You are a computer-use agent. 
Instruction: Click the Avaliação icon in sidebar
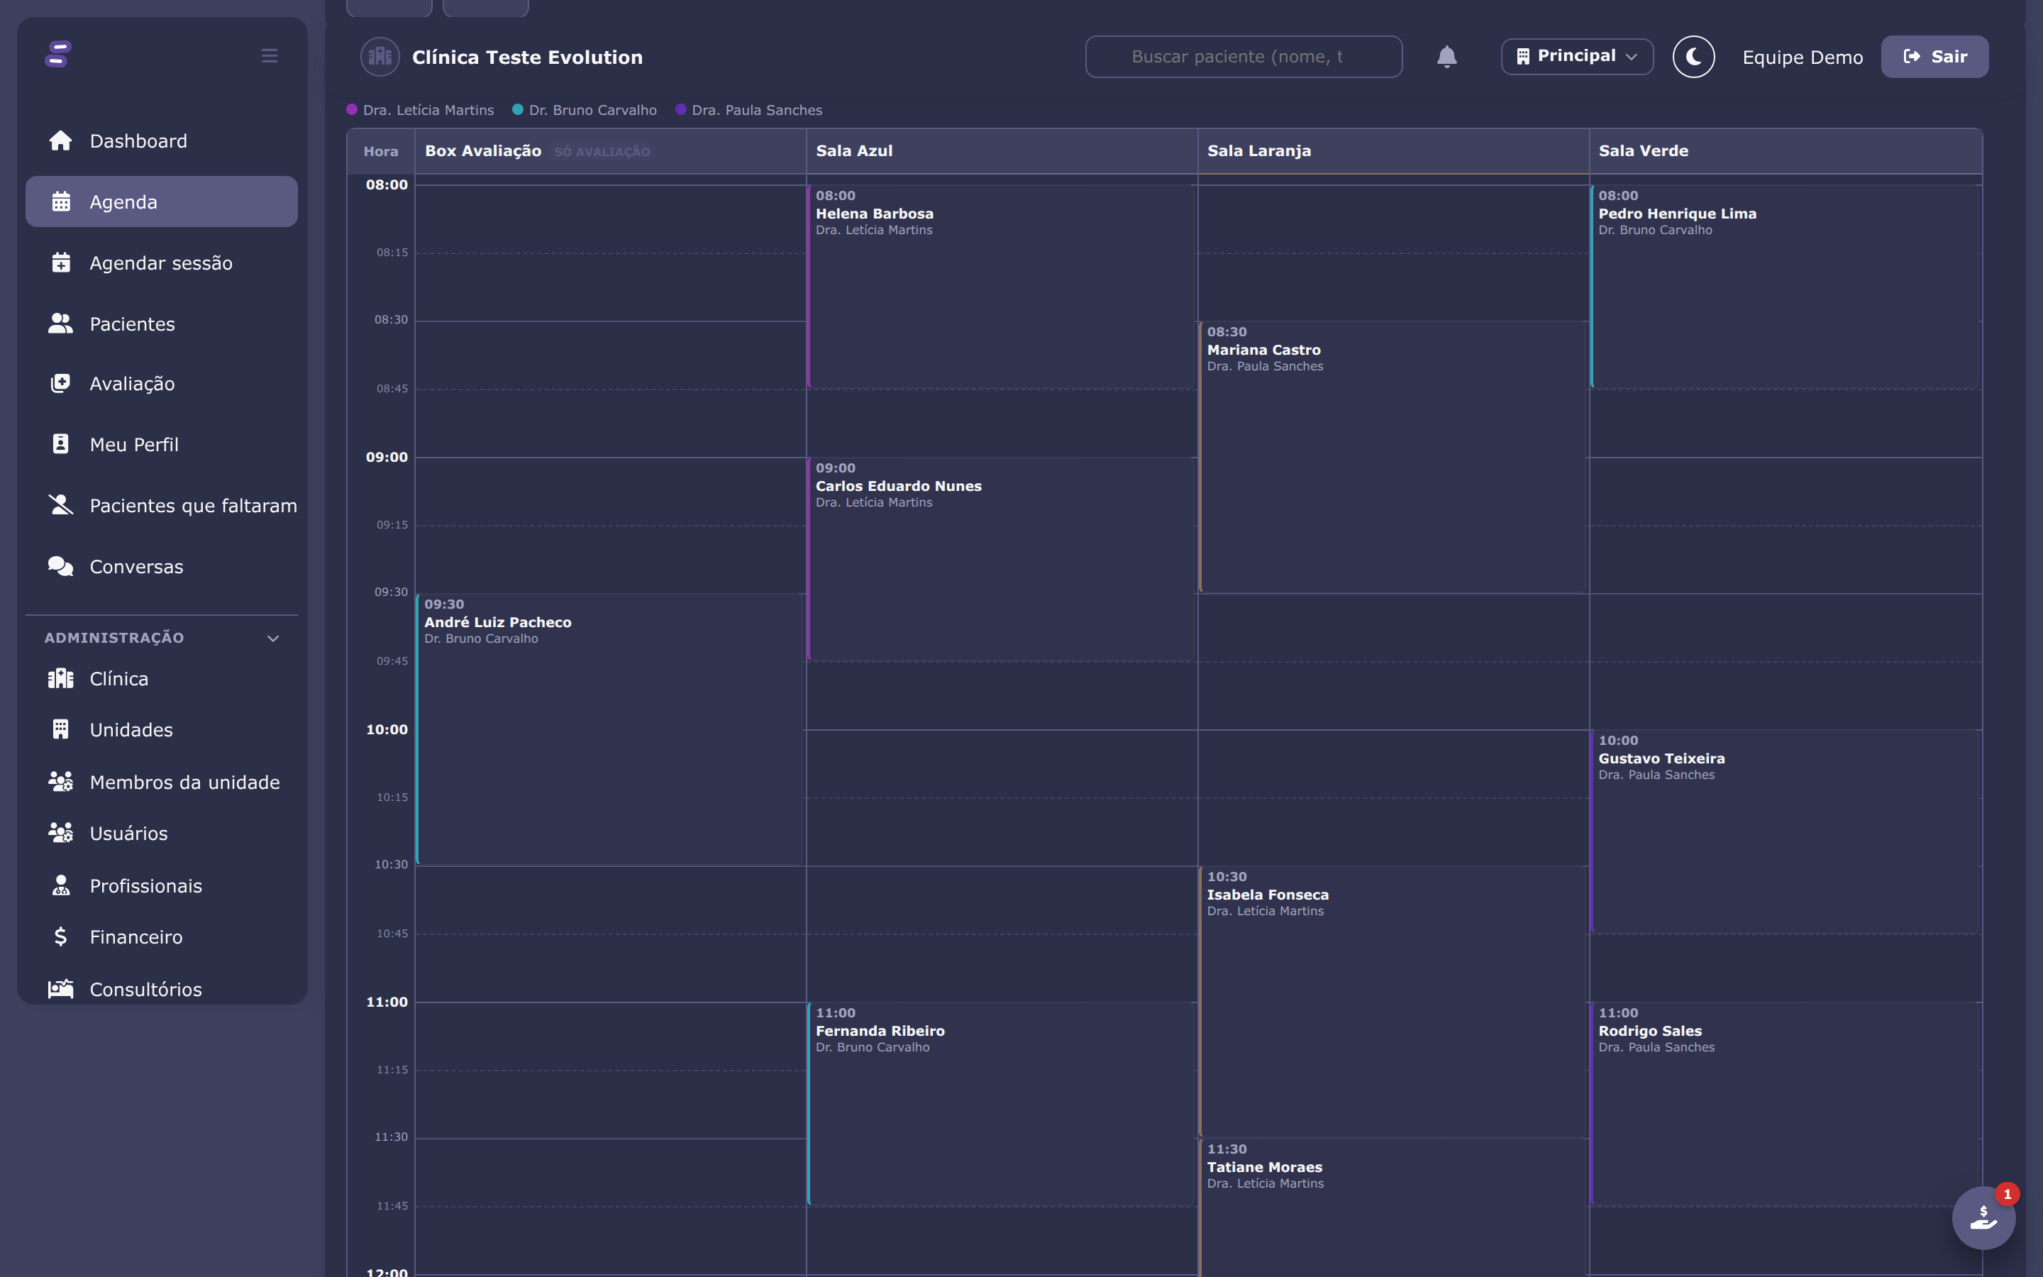click(61, 383)
